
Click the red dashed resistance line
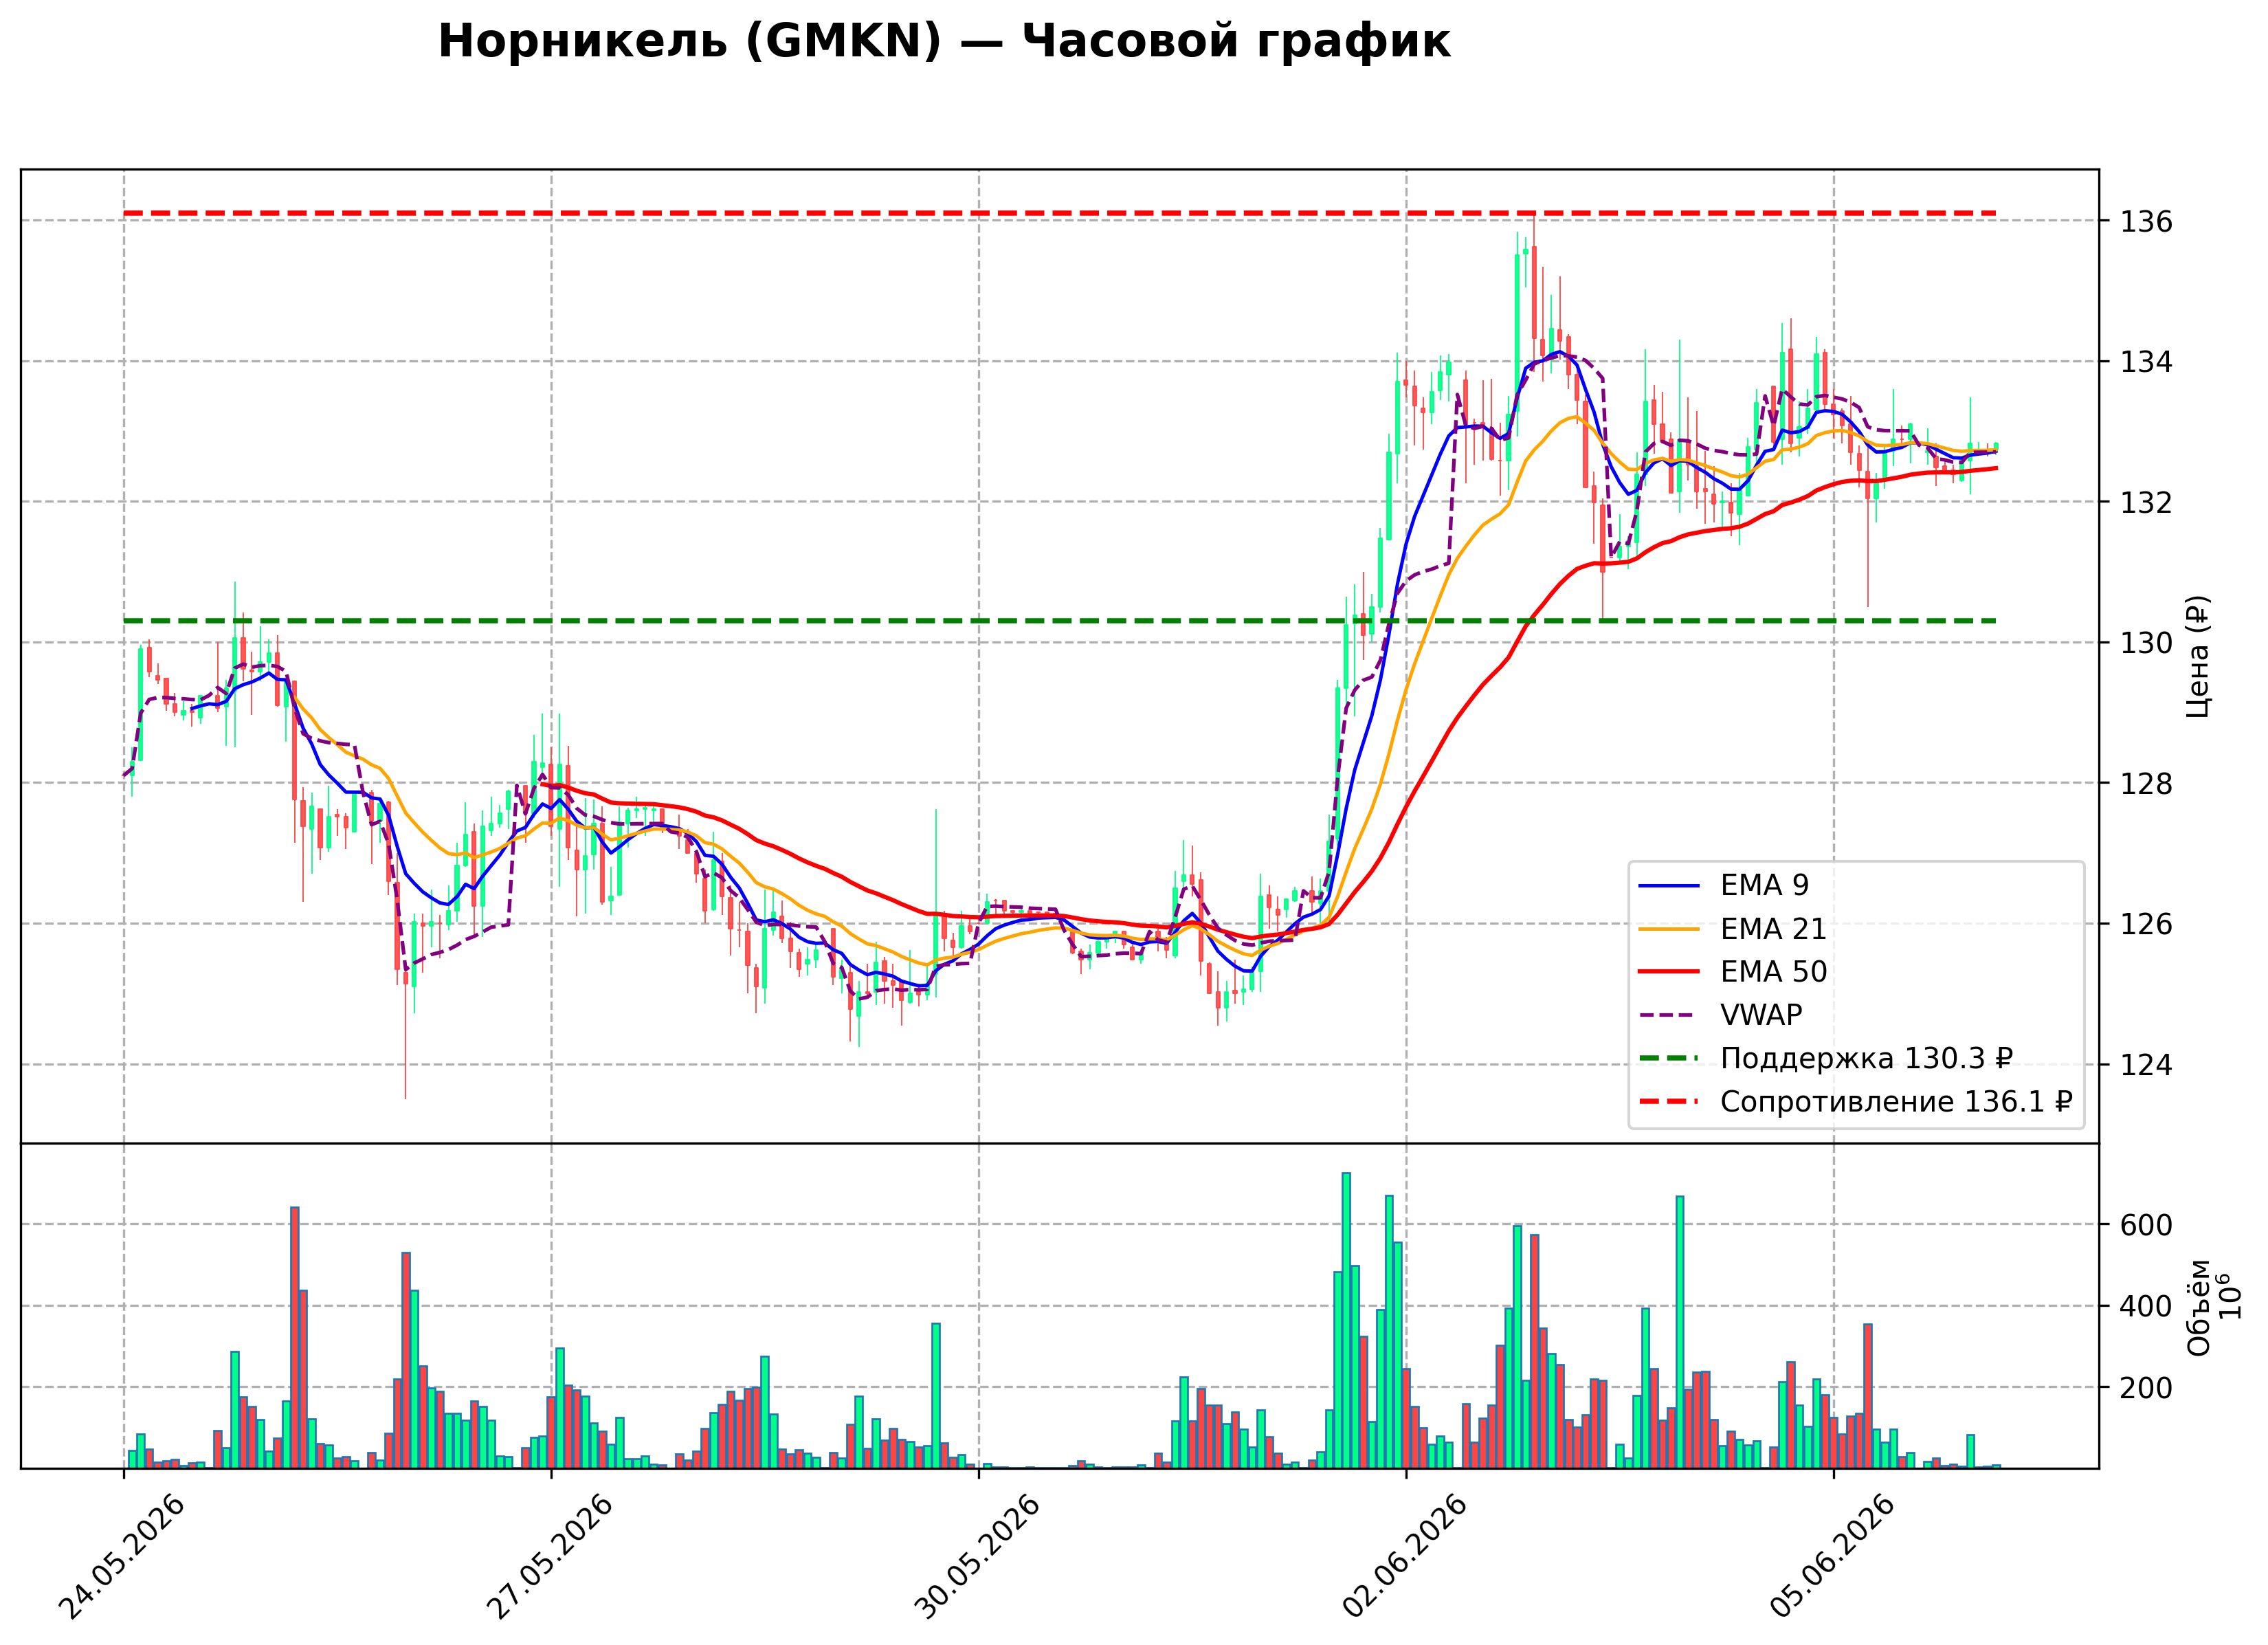coord(1060,213)
